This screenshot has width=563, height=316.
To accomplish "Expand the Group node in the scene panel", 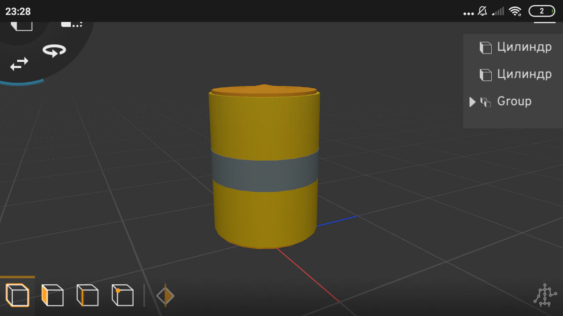I will [x=472, y=102].
